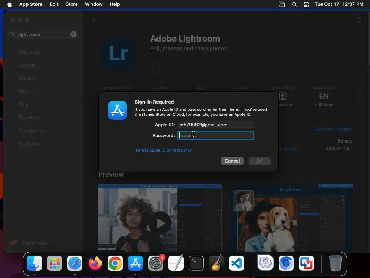Open Launchpad from the Dock
Screen dimensions: 370x278
(55, 263)
